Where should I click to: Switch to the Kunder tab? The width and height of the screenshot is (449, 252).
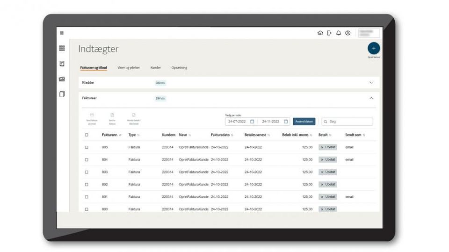[155, 68]
